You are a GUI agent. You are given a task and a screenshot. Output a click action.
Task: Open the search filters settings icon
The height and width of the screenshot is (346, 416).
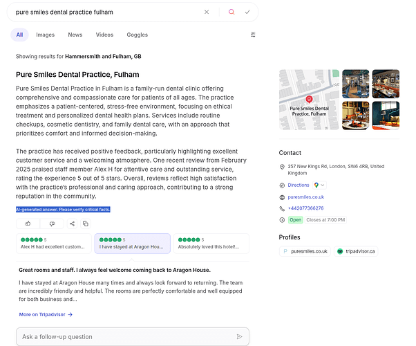click(x=253, y=35)
